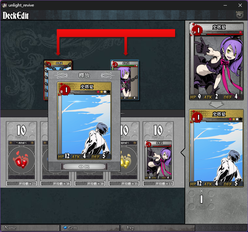Click the unlight_revive app icon in title bar
This screenshot has width=248, height=232.
pyautogui.click(x=4, y=5)
